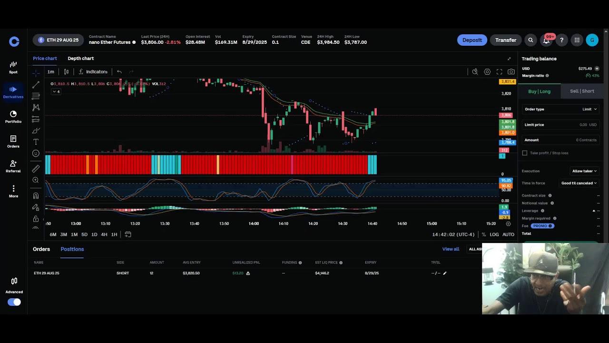Take chart snapshot with camera icon

(511, 72)
